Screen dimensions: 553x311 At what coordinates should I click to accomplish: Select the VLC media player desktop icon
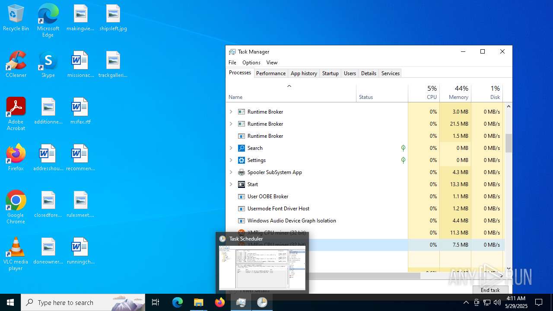(x=16, y=254)
